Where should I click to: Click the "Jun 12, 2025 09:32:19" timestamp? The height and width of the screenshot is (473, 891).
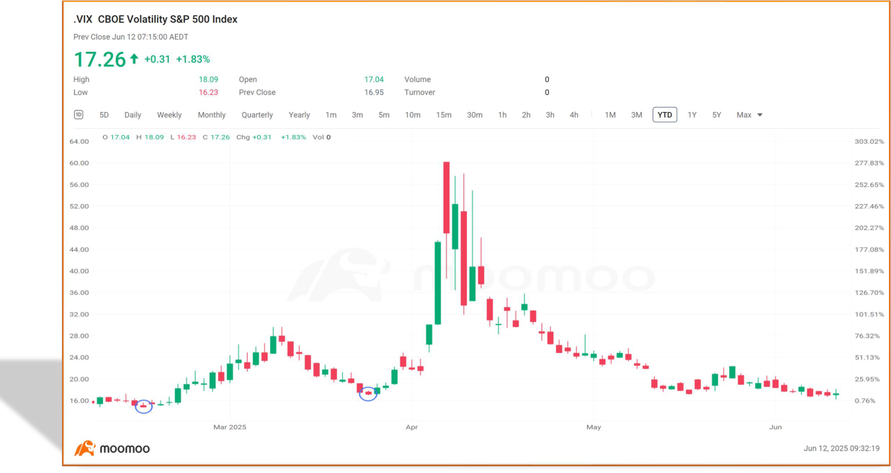point(841,449)
